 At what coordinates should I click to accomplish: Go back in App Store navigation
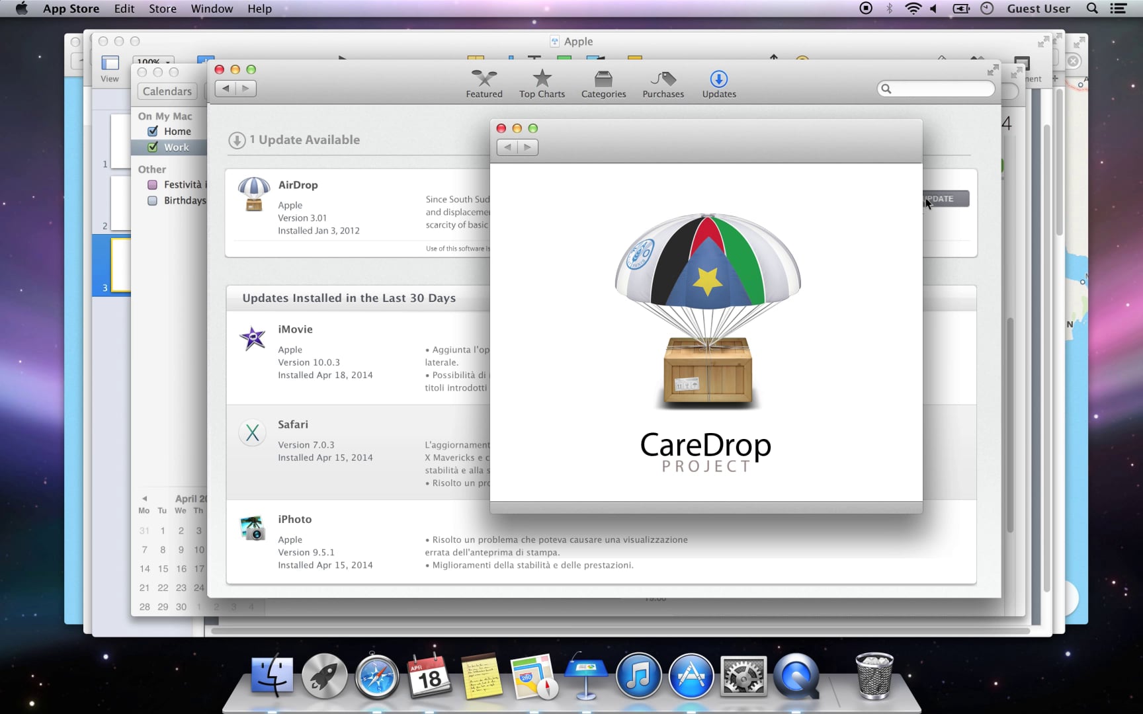(226, 89)
